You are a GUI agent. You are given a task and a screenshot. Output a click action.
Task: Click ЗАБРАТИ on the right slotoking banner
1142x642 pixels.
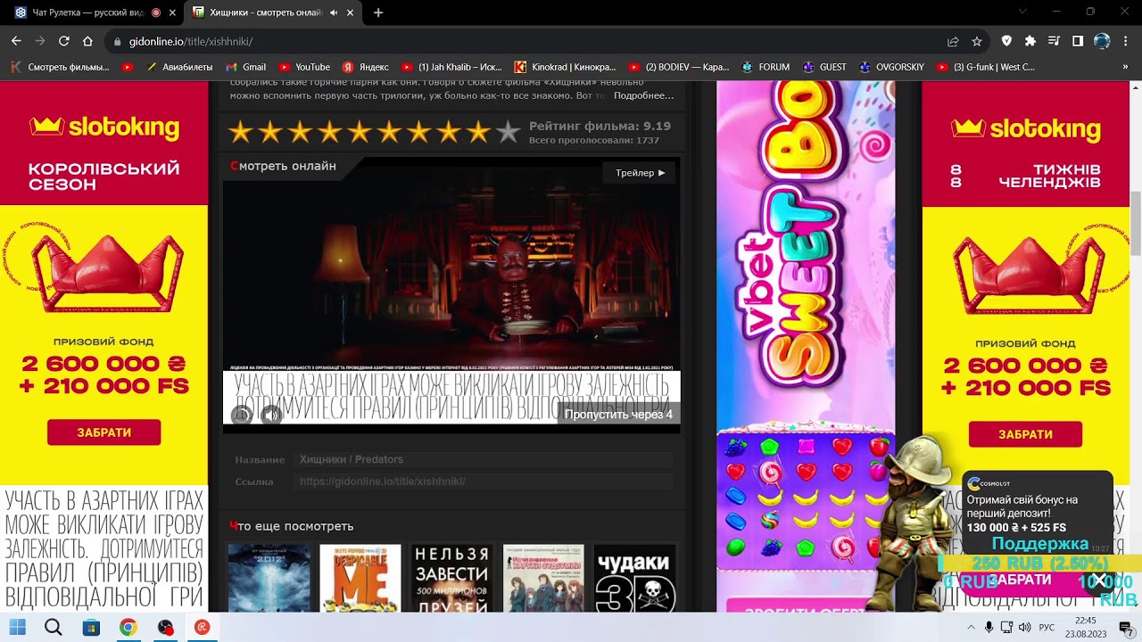click(1025, 434)
